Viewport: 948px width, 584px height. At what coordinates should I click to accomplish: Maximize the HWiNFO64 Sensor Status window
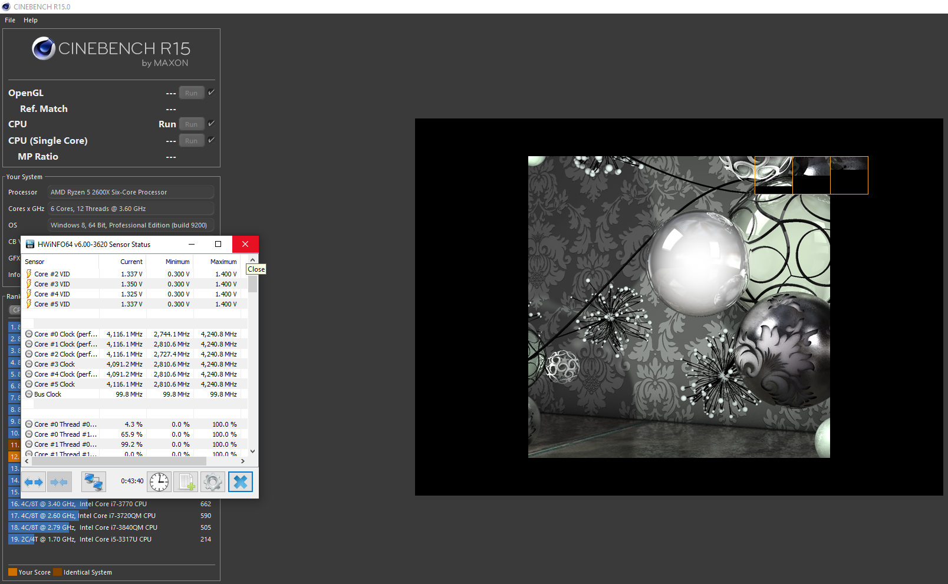pos(218,245)
